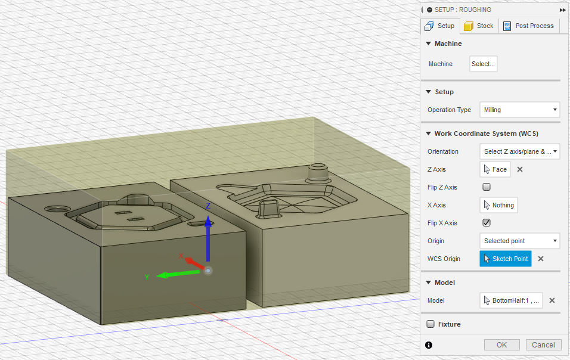Open the Post Process tab
Screen dimensions: 570x360
[x=528, y=26]
